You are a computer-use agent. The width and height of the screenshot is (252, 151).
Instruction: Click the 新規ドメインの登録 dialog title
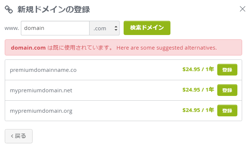53,9
